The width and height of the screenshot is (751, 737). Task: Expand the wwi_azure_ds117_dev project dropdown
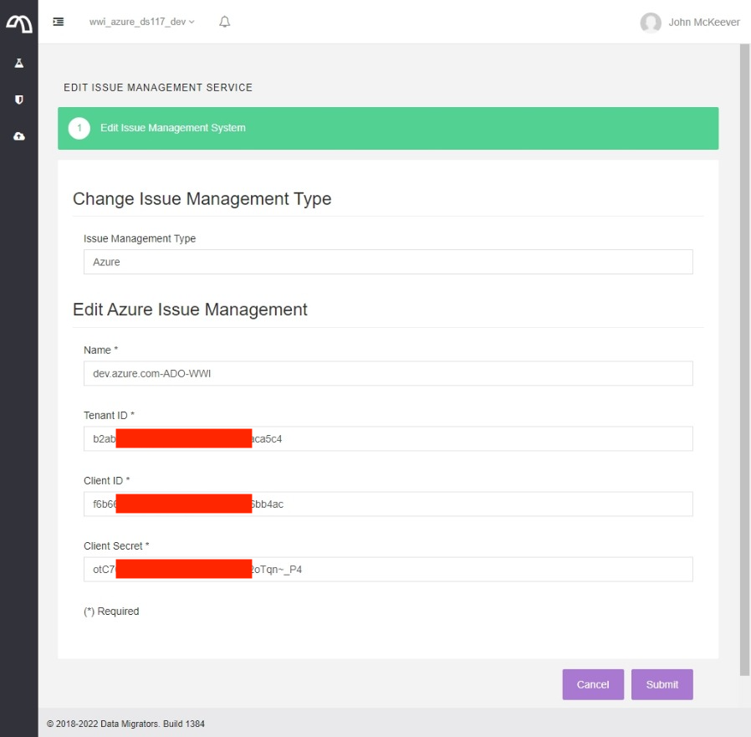pos(141,22)
